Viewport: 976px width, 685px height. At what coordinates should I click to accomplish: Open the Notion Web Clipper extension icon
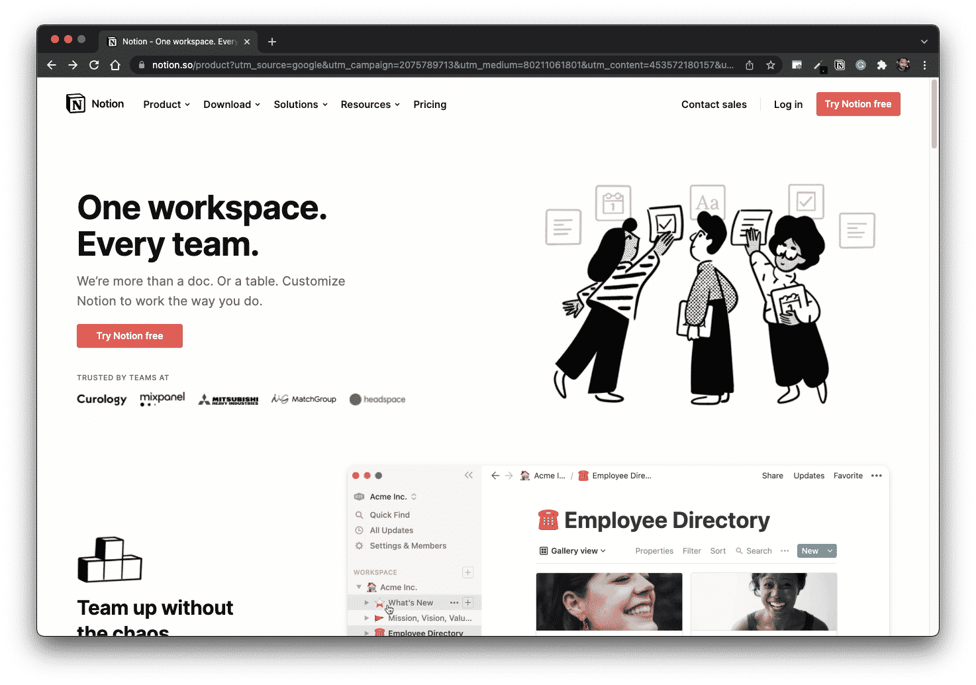point(840,65)
